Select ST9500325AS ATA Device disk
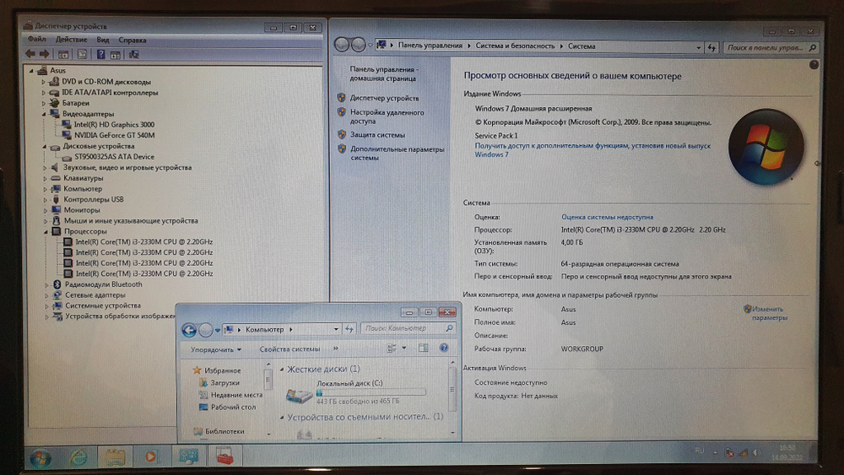Screen dimensions: 844x475 114,157
